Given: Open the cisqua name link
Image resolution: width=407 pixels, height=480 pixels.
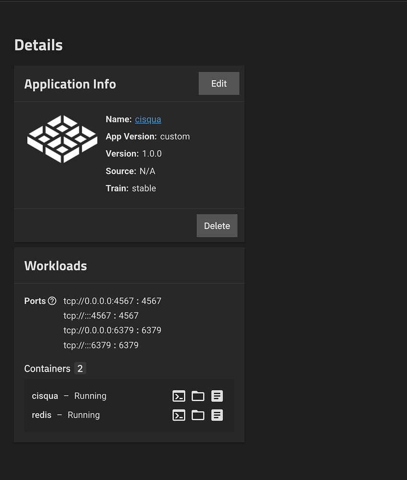Looking at the screenshot, I should (x=147, y=119).
